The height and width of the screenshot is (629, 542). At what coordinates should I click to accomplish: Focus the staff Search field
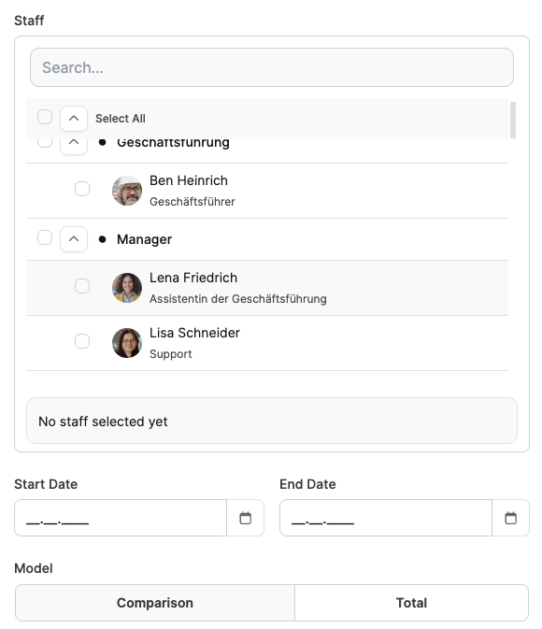[x=272, y=67]
